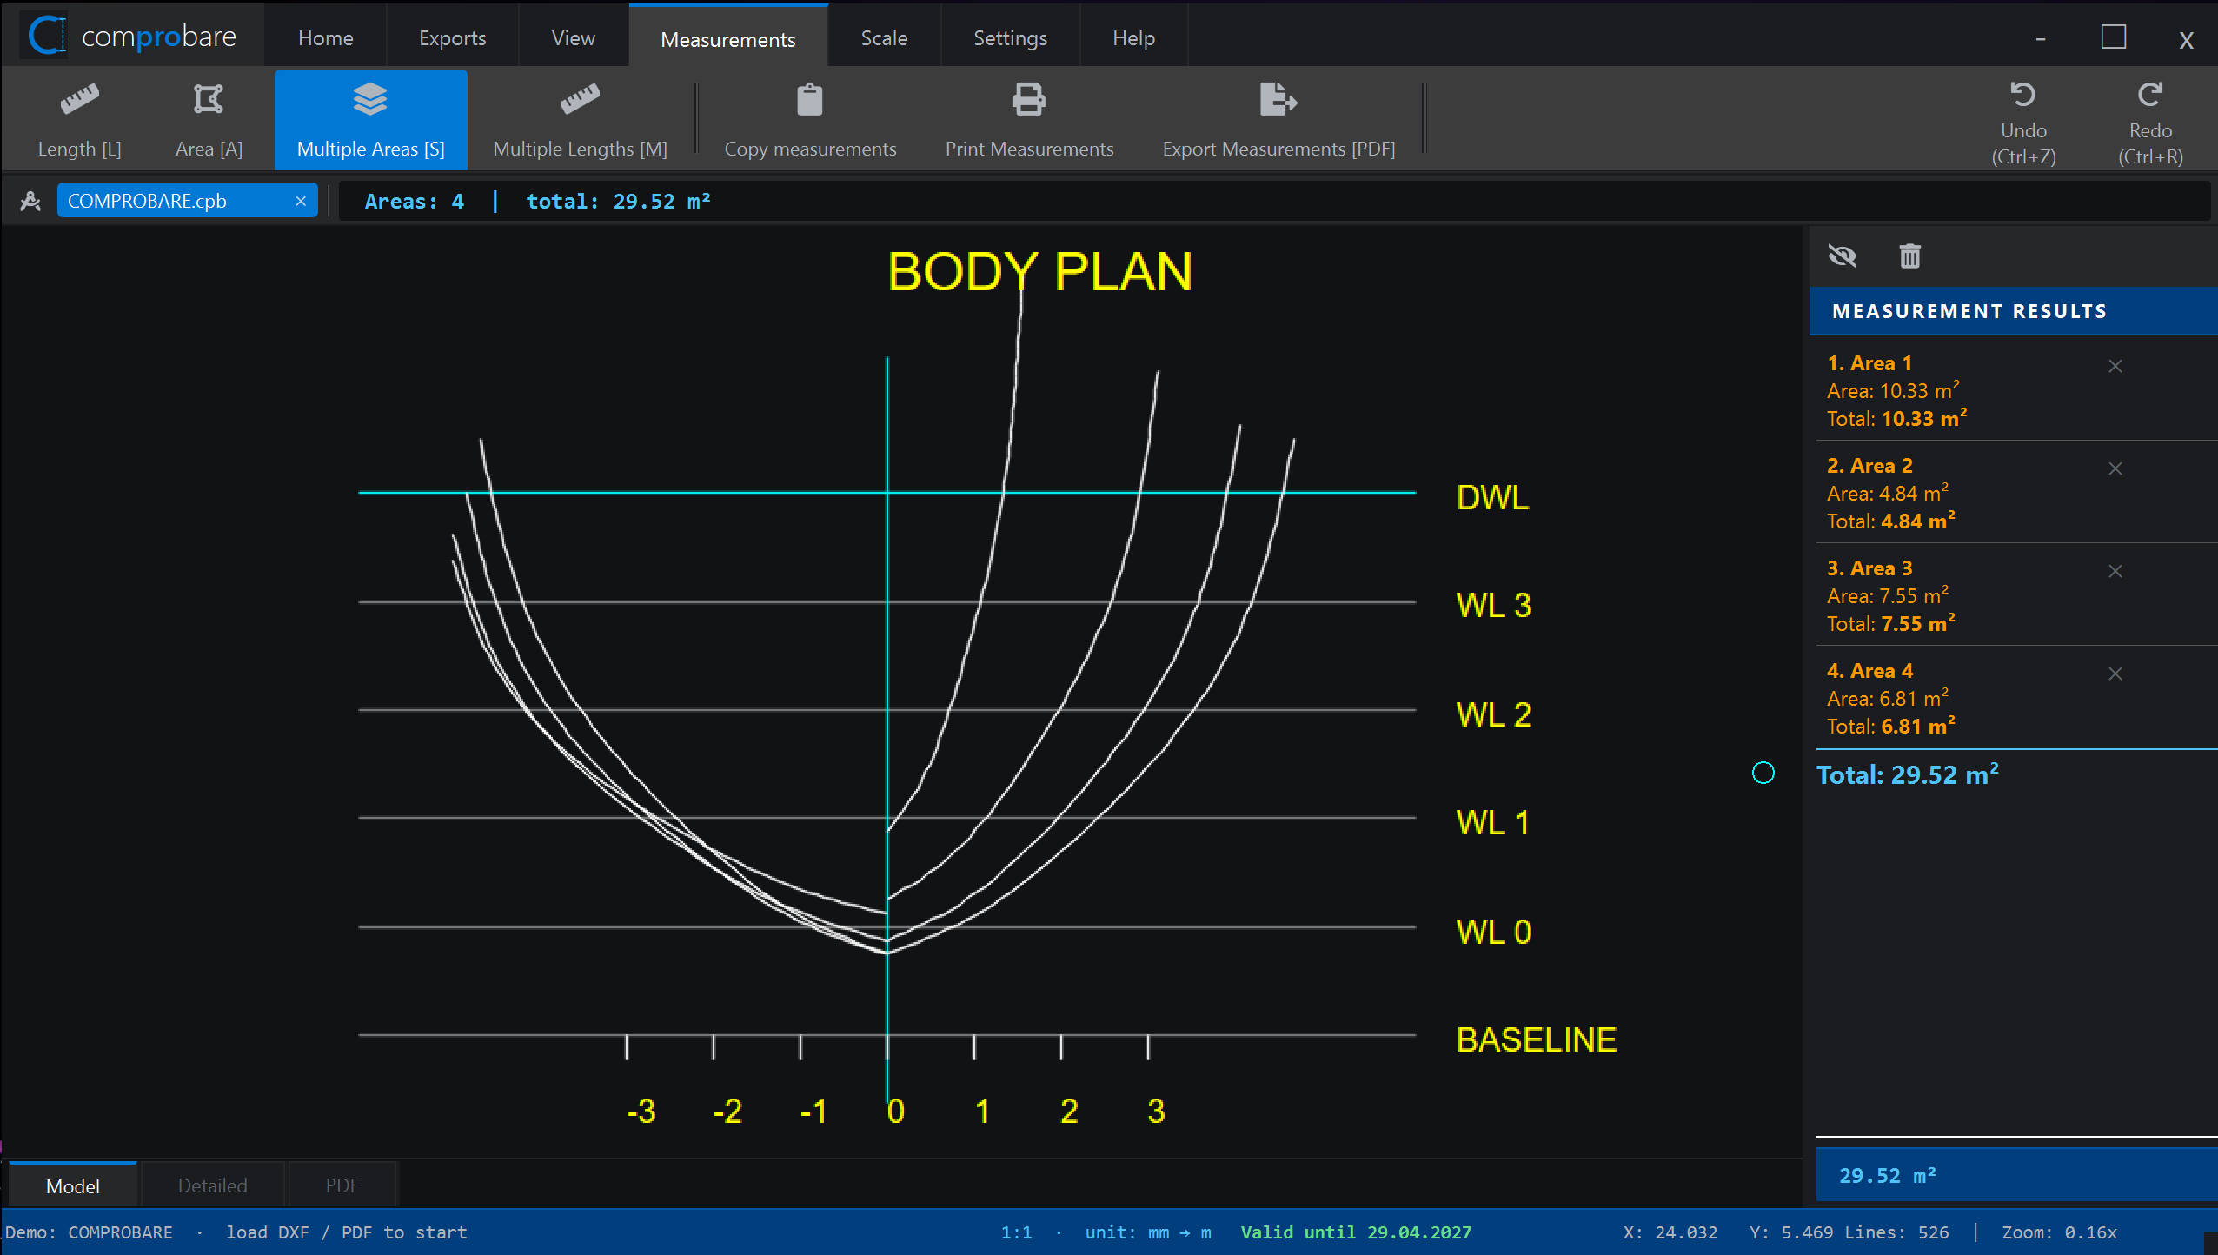The width and height of the screenshot is (2218, 1255).
Task: Delete all measurements with trash icon
Action: click(x=1909, y=256)
